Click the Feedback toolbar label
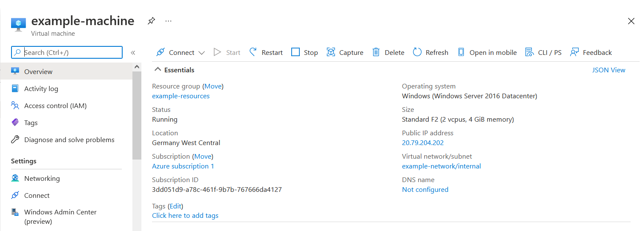The width and height of the screenshot is (640, 231). (597, 53)
